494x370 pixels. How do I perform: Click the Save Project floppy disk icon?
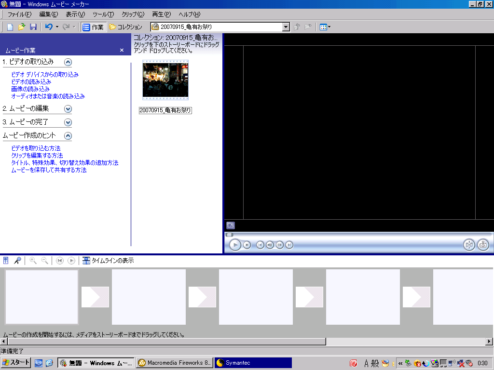tap(33, 27)
